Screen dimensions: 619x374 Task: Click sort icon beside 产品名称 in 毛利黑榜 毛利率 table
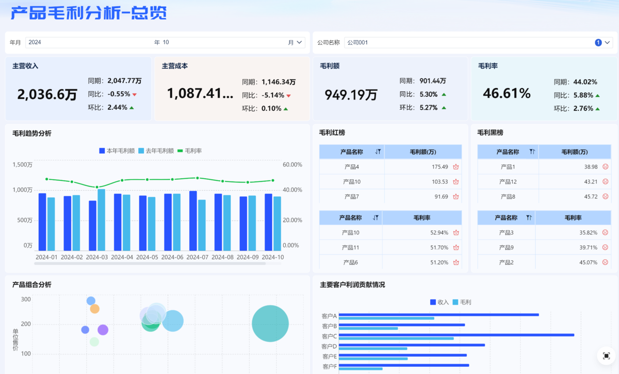(529, 218)
